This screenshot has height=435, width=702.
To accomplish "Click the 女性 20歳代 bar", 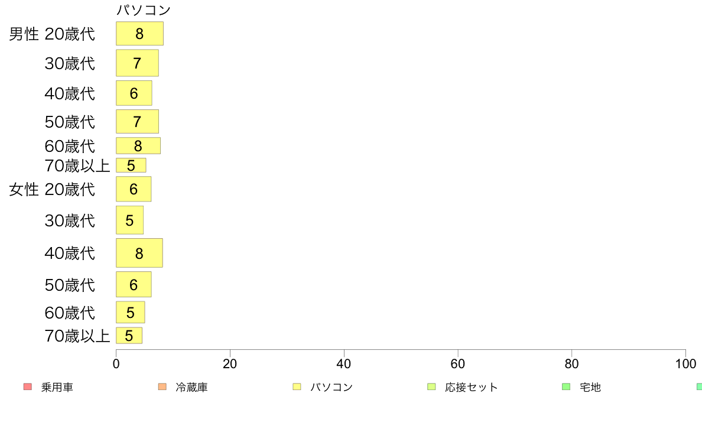I will tap(134, 189).
